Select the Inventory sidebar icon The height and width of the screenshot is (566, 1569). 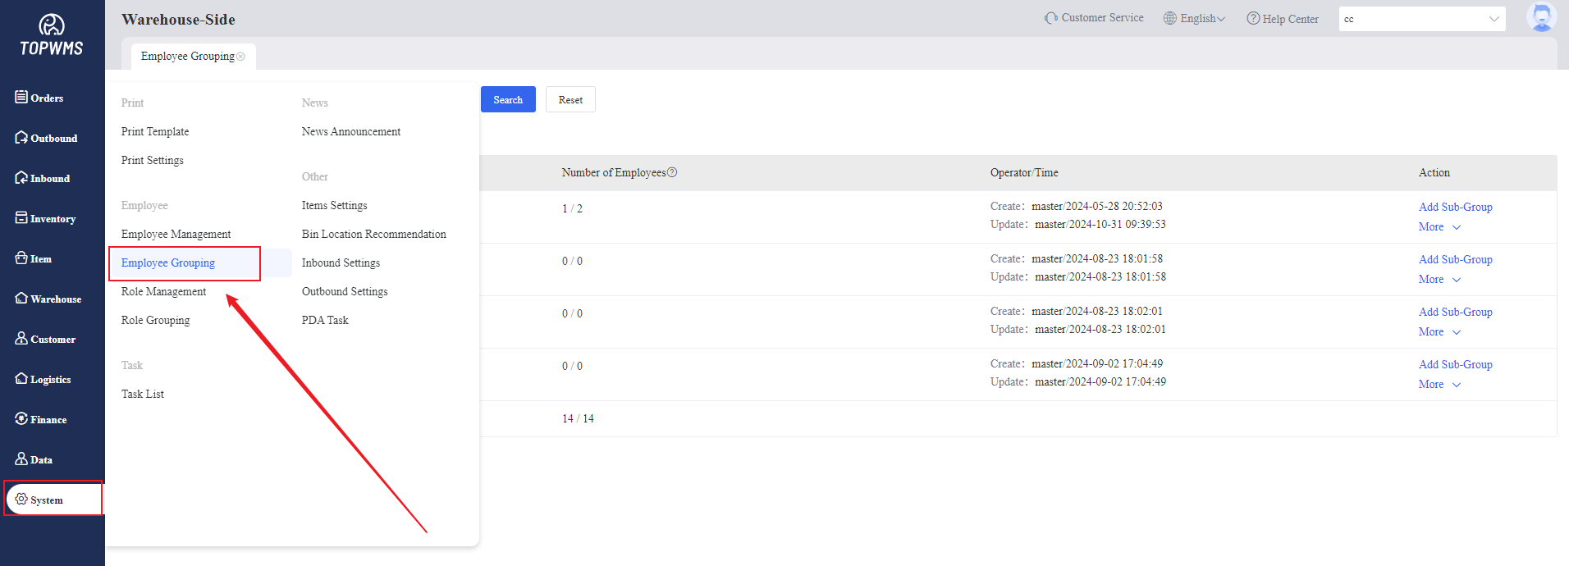click(x=21, y=218)
